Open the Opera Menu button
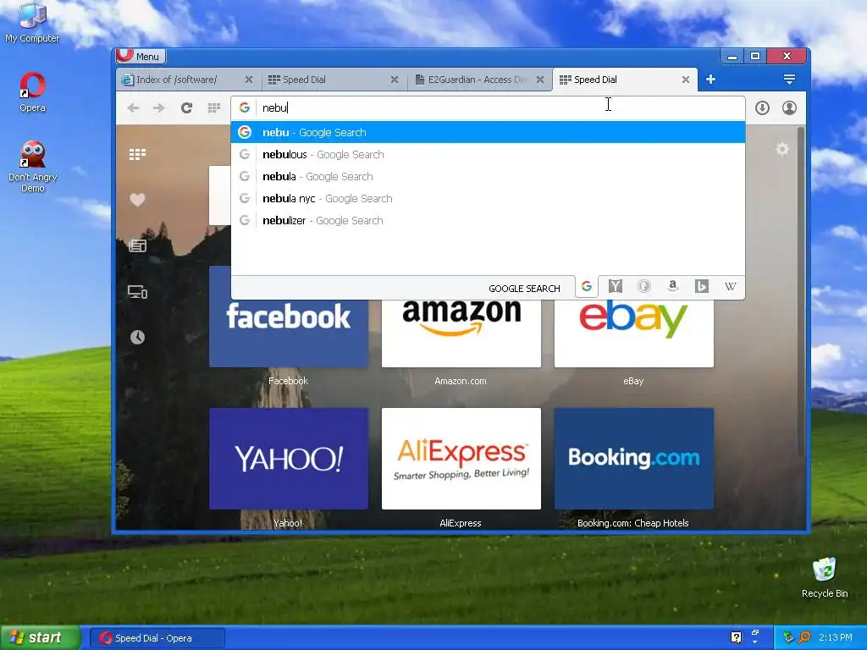This screenshot has height=650, width=867. tap(141, 56)
